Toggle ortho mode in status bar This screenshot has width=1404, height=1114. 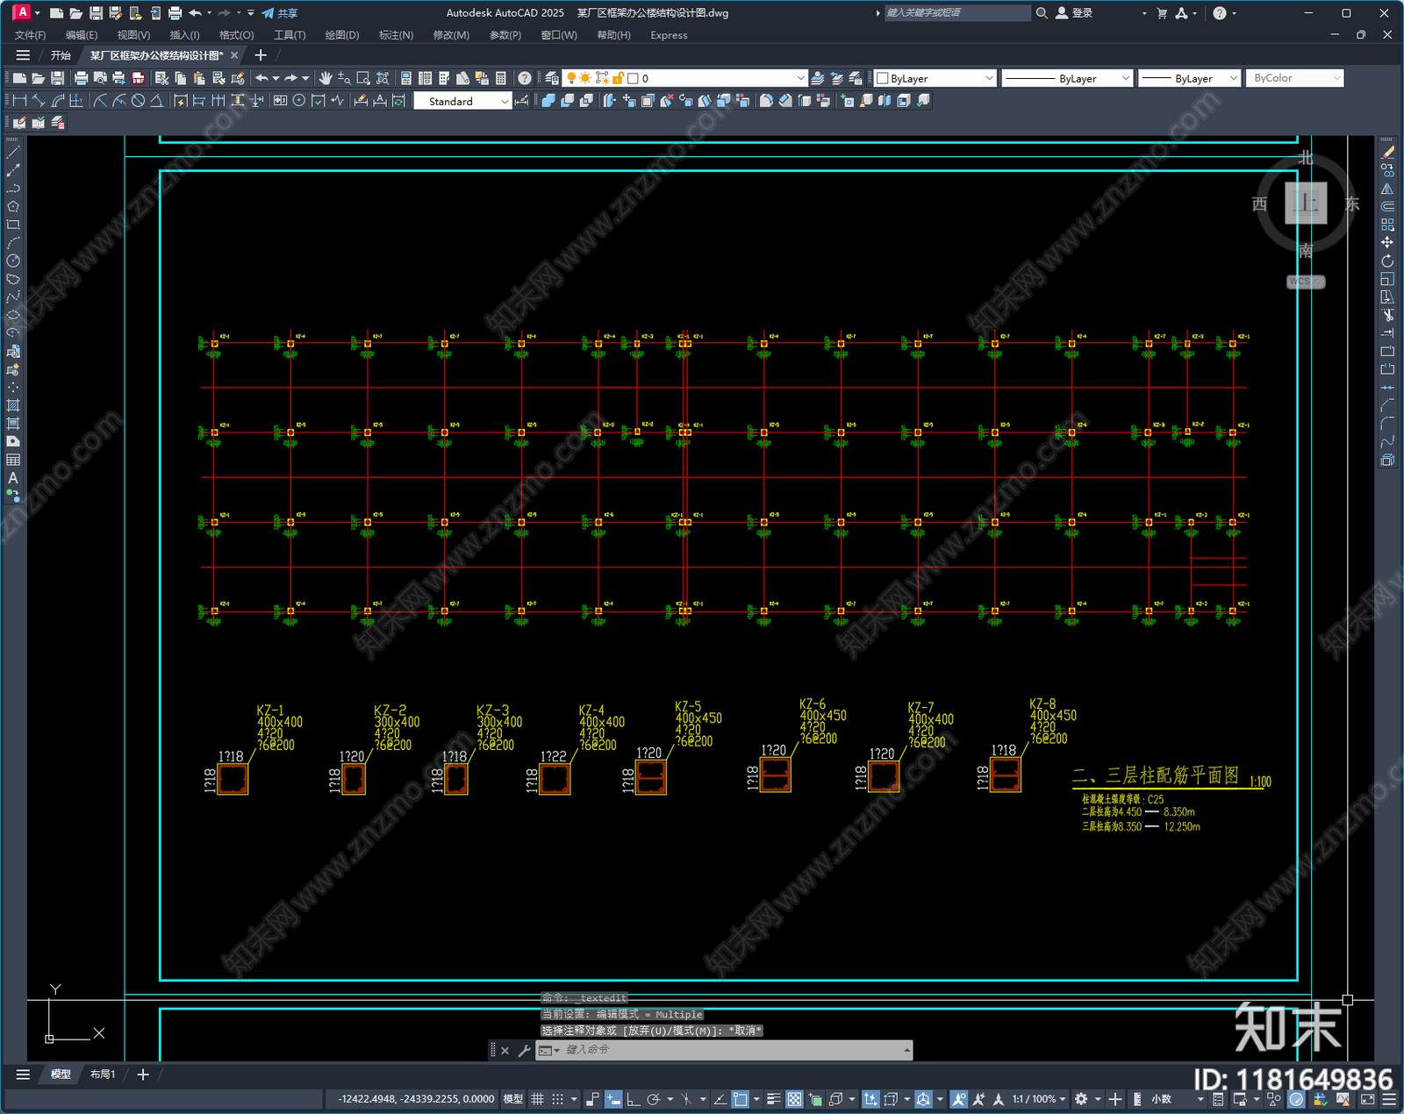pos(633,1099)
